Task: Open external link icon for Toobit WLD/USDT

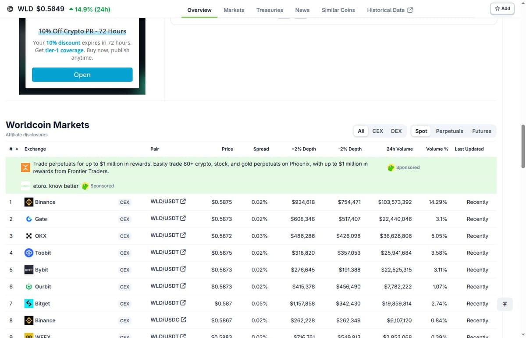Action: [x=183, y=252]
